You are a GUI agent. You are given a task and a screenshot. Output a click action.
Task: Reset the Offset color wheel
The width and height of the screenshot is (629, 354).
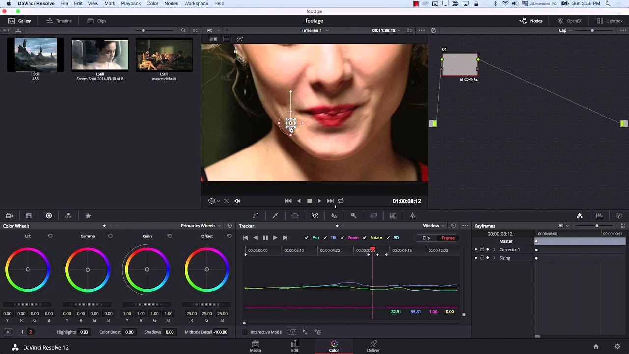[x=229, y=236]
